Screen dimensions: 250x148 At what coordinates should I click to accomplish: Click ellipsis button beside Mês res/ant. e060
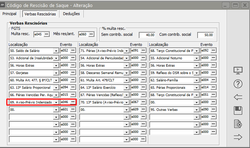coord(91,34)
